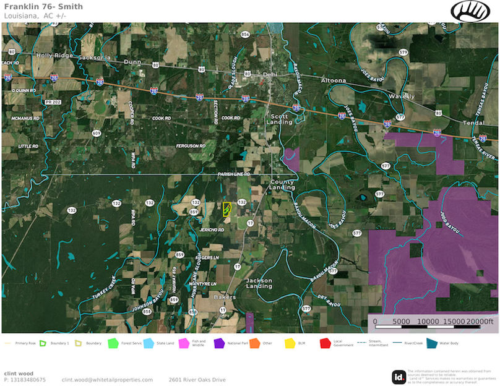Click the Delhi town label on map
The height and width of the screenshot is (386, 500).
[270, 74]
